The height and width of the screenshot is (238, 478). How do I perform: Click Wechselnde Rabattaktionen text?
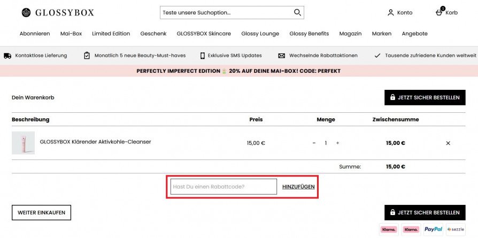[x=323, y=56]
